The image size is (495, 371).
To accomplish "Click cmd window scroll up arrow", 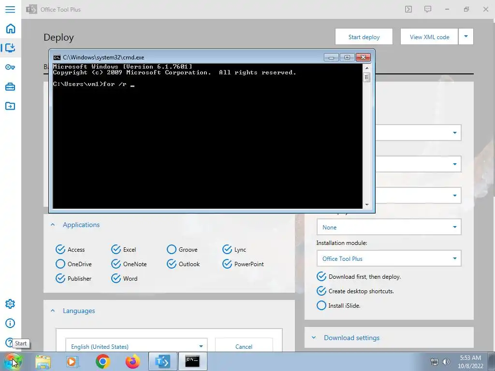I will pos(366,68).
